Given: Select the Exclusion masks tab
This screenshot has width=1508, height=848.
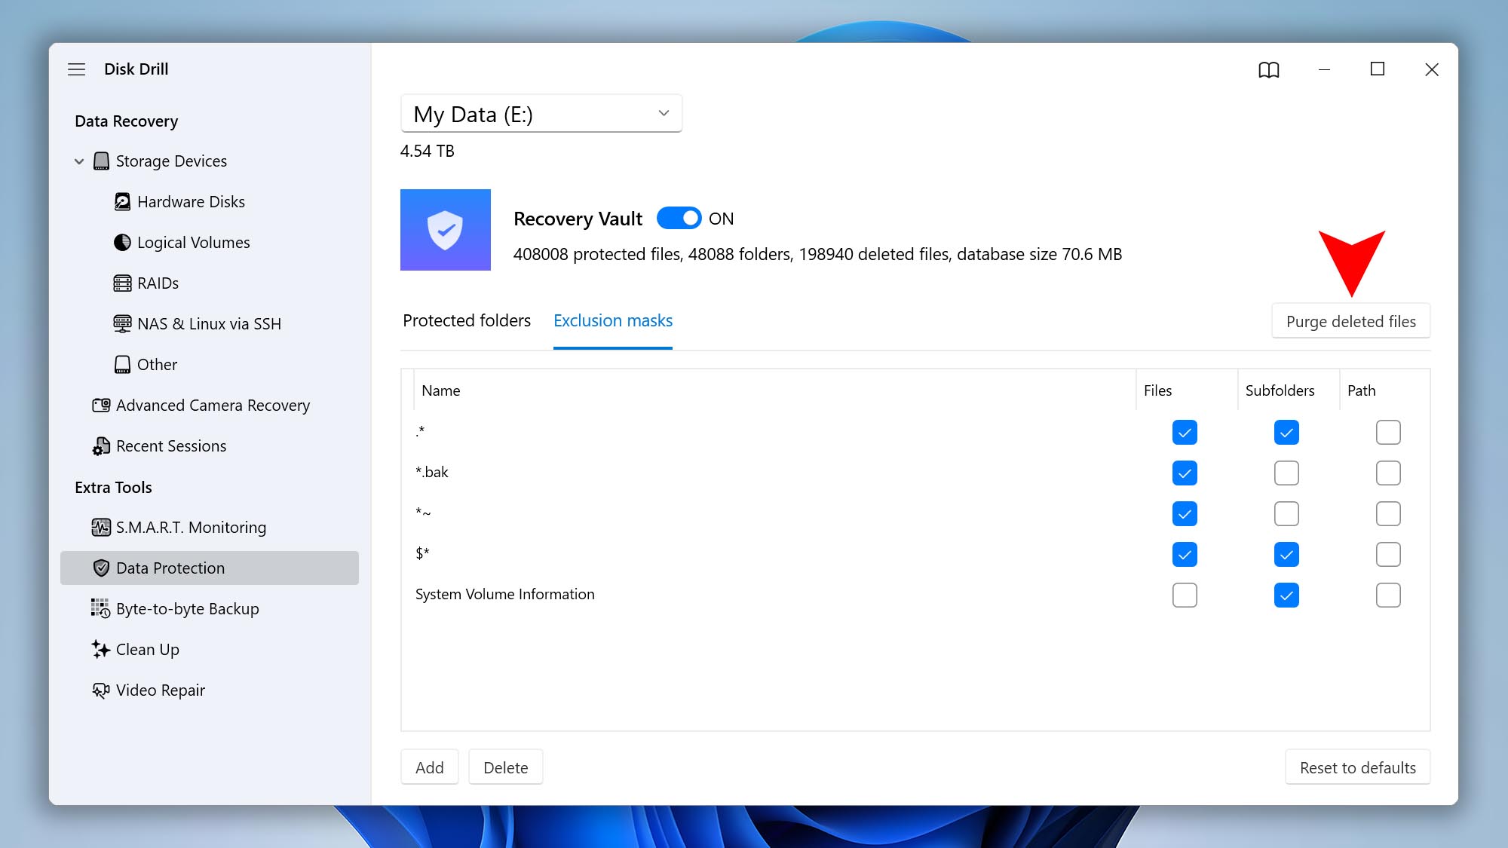Looking at the screenshot, I should (x=613, y=321).
